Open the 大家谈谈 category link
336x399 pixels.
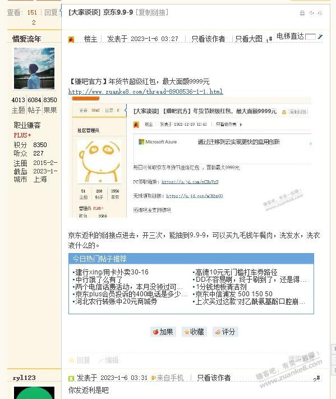[85, 12]
